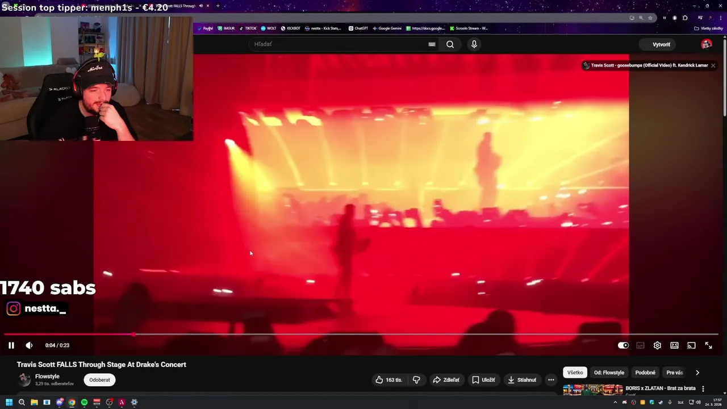
Task: Open the Settings gear app in taskbar
Action: (x=134, y=402)
